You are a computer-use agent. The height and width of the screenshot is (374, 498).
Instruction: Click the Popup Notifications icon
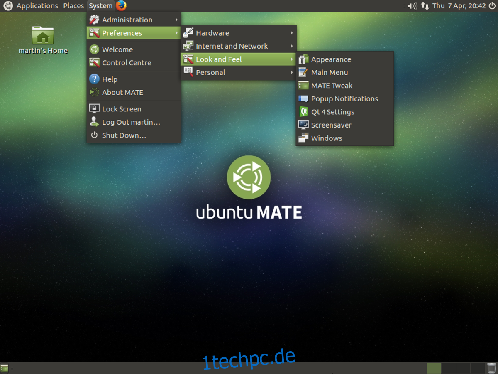click(304, 99)
